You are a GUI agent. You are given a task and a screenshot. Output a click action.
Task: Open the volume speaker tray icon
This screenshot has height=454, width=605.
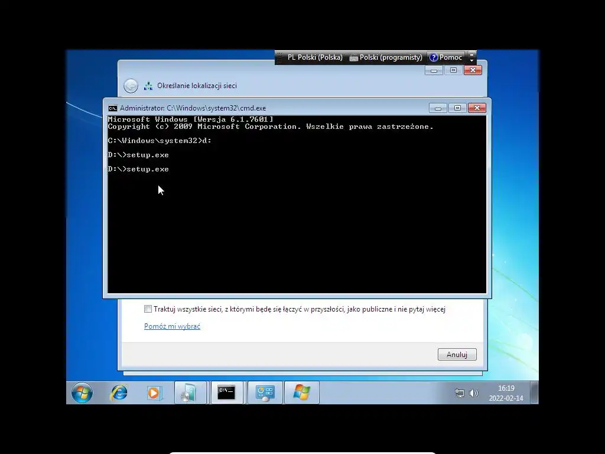(473, 393)
